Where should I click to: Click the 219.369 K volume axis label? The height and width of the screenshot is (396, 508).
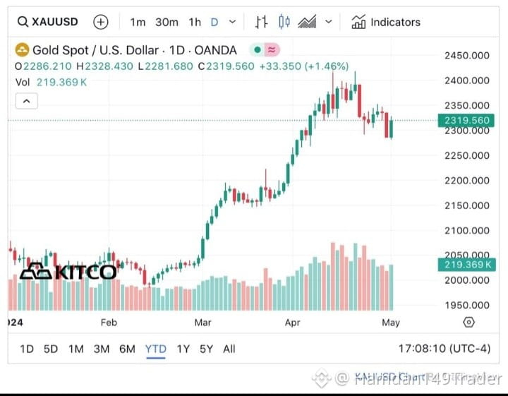click(466, 265)
